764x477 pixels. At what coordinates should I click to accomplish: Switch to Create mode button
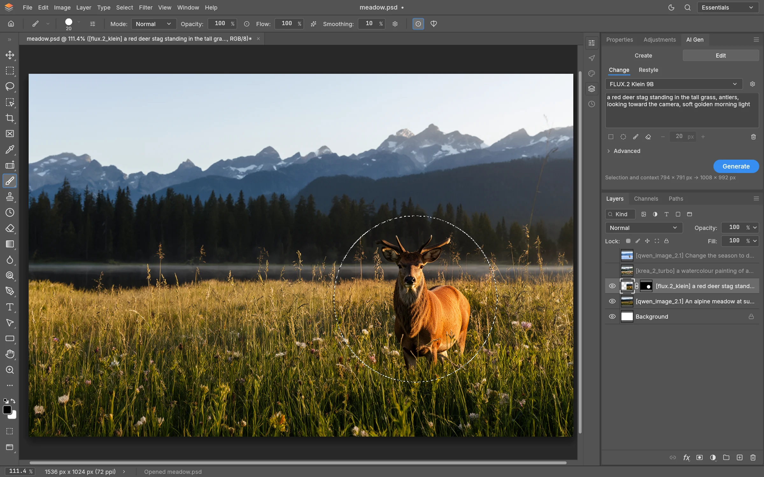pyautogui.click(x=643, y=55)
